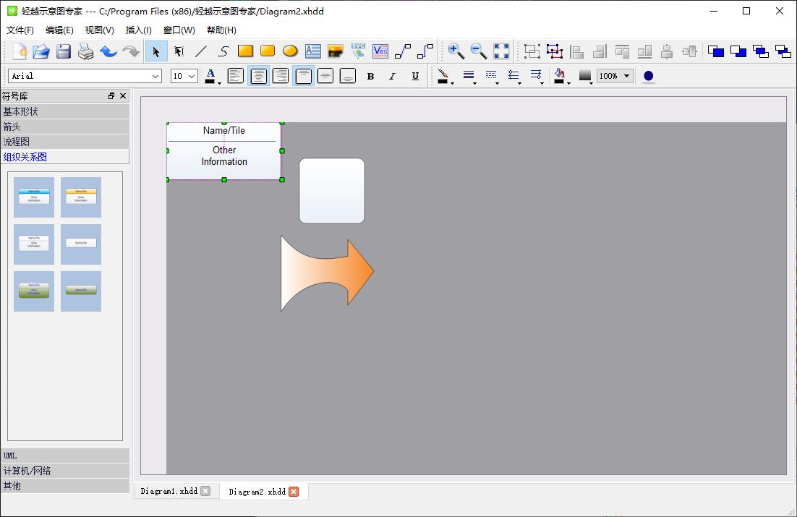
Task: Select the rectangle shape tool
Action: [x=245, y=51]
